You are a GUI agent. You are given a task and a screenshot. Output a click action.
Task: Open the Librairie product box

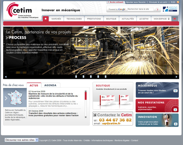(124, 100)
